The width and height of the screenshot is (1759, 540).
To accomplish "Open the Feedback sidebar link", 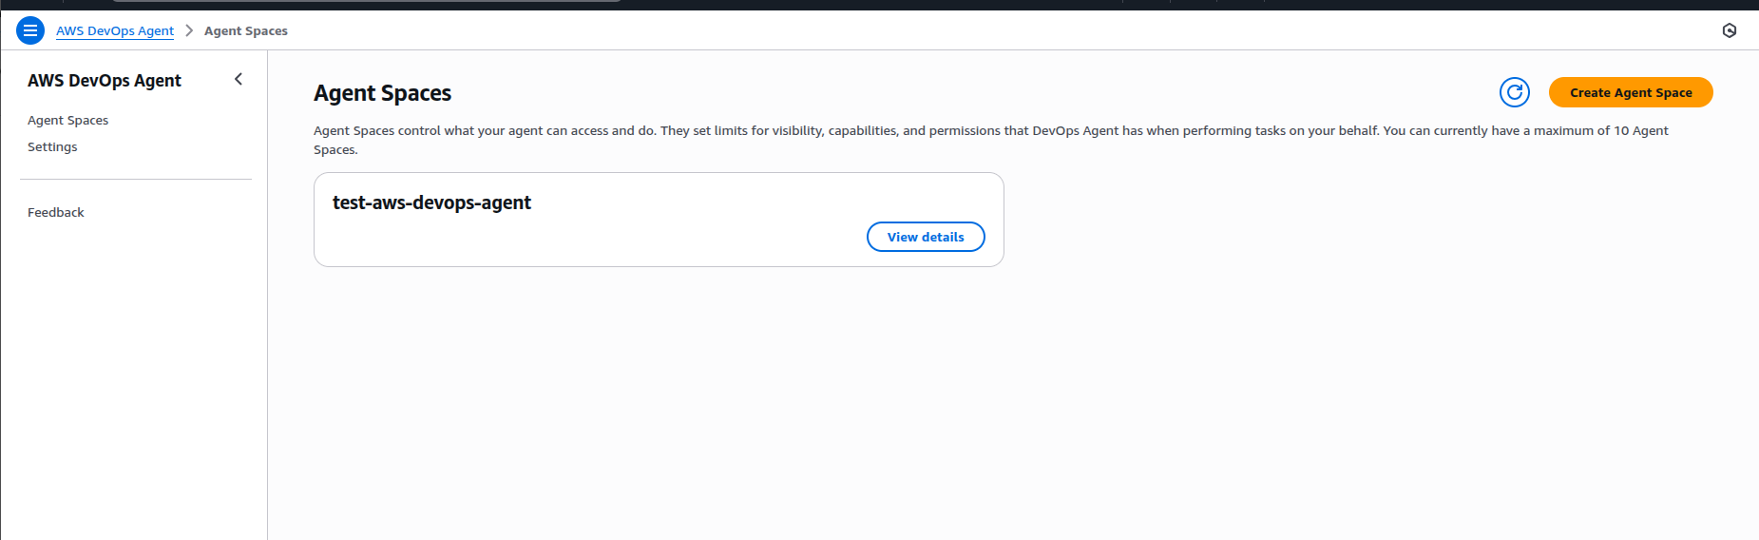I will (56, 212).
